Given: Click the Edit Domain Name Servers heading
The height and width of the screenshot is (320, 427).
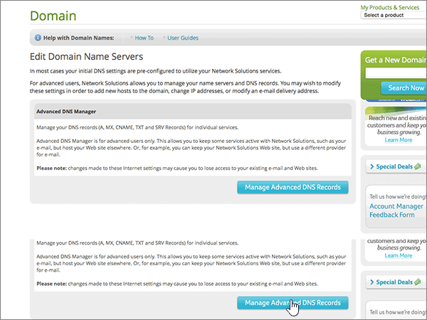Looking at the screenshot, I should [86, 57].
